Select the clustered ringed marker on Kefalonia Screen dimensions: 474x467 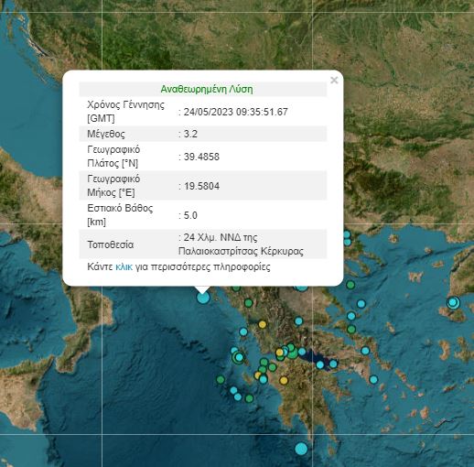pyautogui.click(x=239, y=357)
